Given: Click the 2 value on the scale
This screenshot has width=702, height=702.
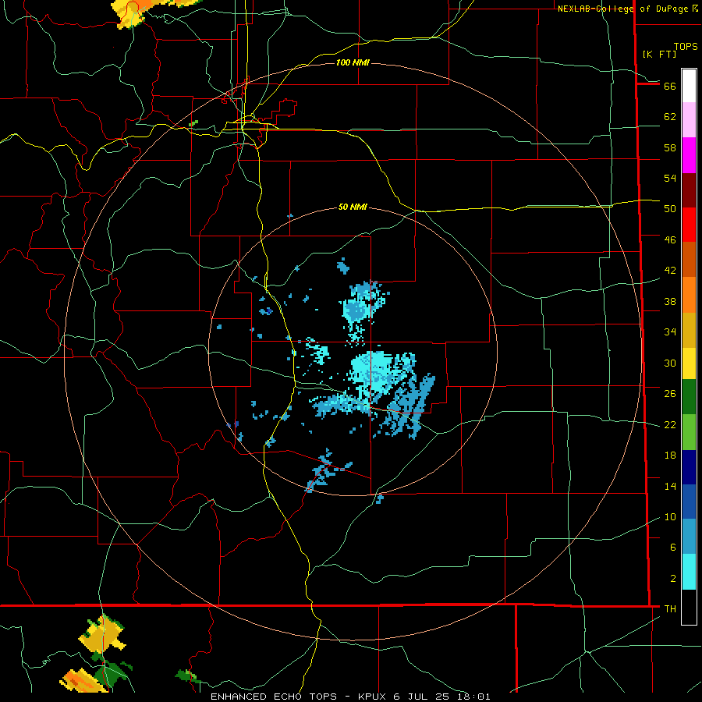Looking at the screenshot, I should coord(673,579).
